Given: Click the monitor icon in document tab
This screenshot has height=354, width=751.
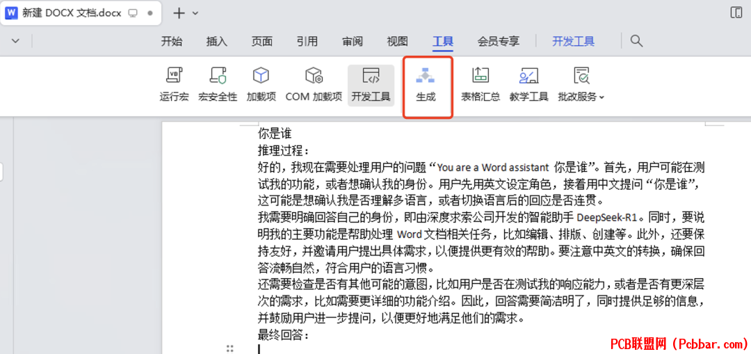Looking at the screenshot, I should click(134, 13).
